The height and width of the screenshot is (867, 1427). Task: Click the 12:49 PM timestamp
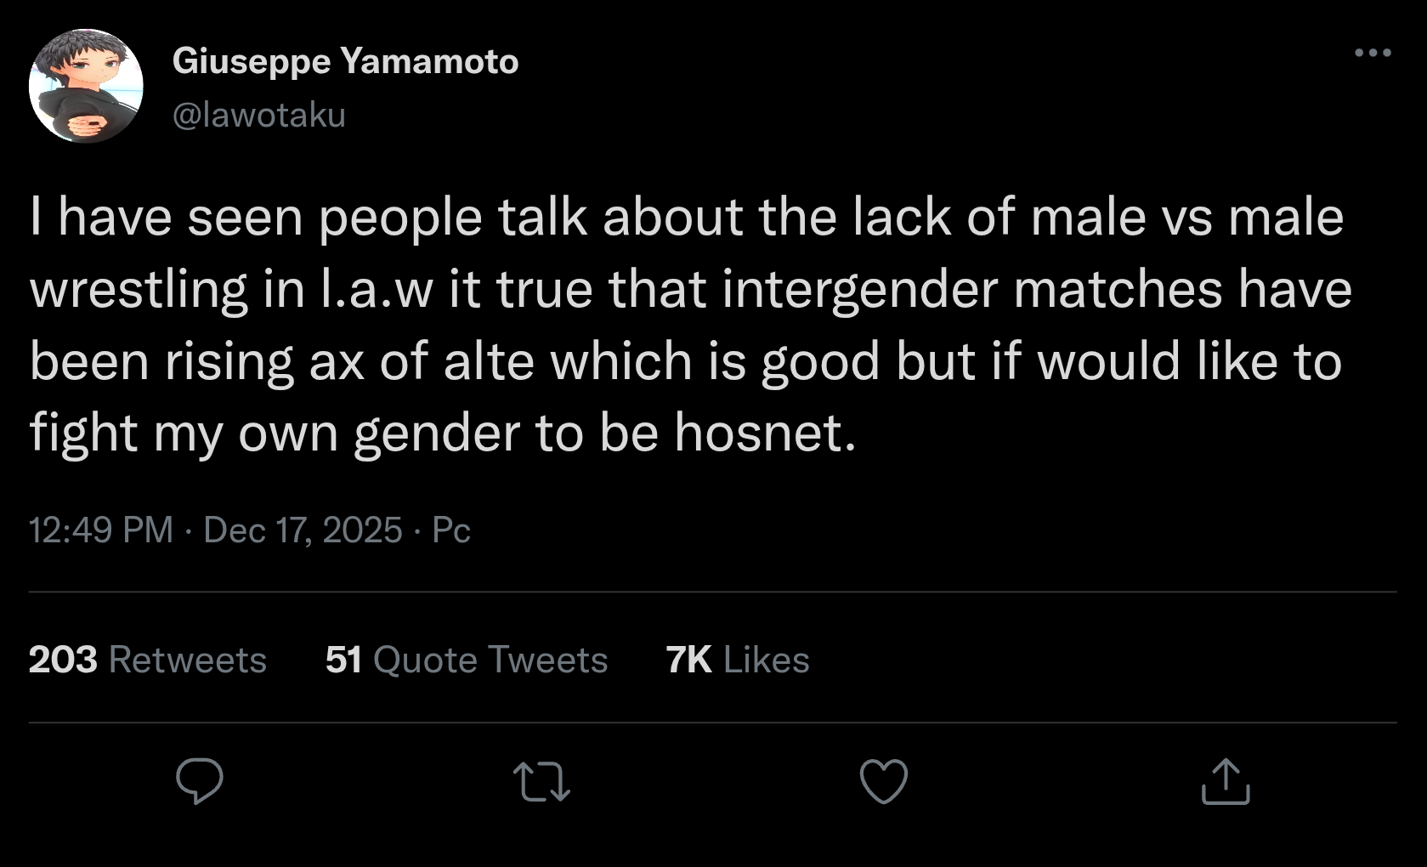coord(100,530)
